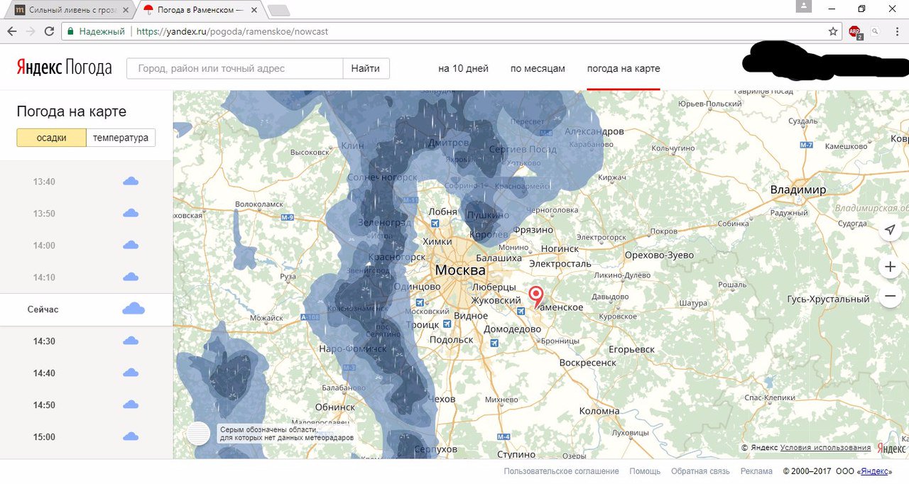Select the 14:10 timeline entry
Viewport: 909px width, 484px height.
(87, 277)
